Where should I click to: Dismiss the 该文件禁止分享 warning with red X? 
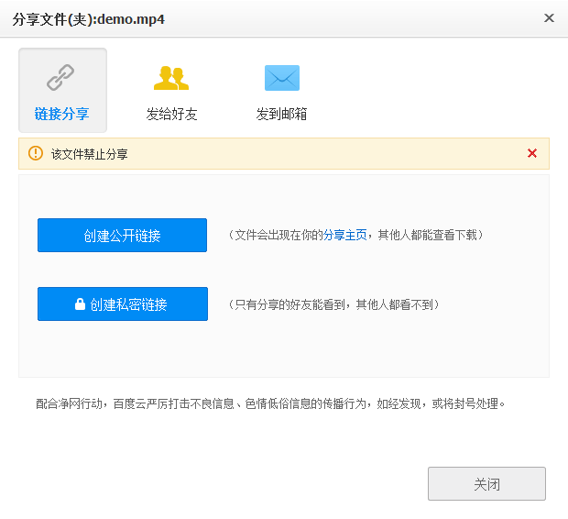click(532, 153)
